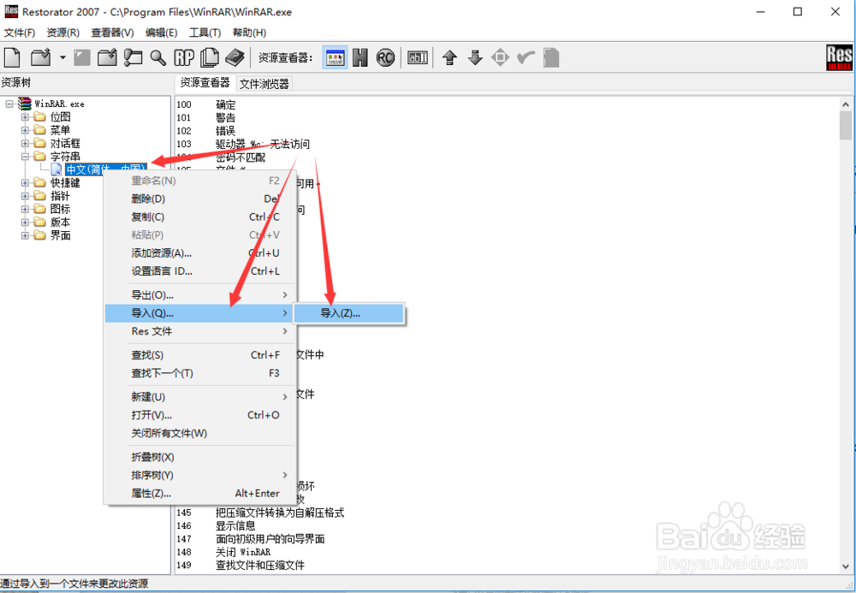
Task: Click the Save As folder icon
Action: pyautogui.click(x=108, y=57)
